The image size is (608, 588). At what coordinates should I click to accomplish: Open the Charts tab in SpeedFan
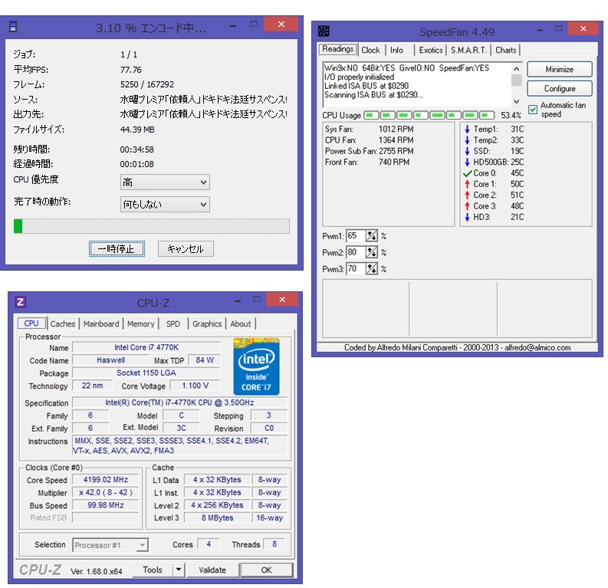[x=505, y=50]
